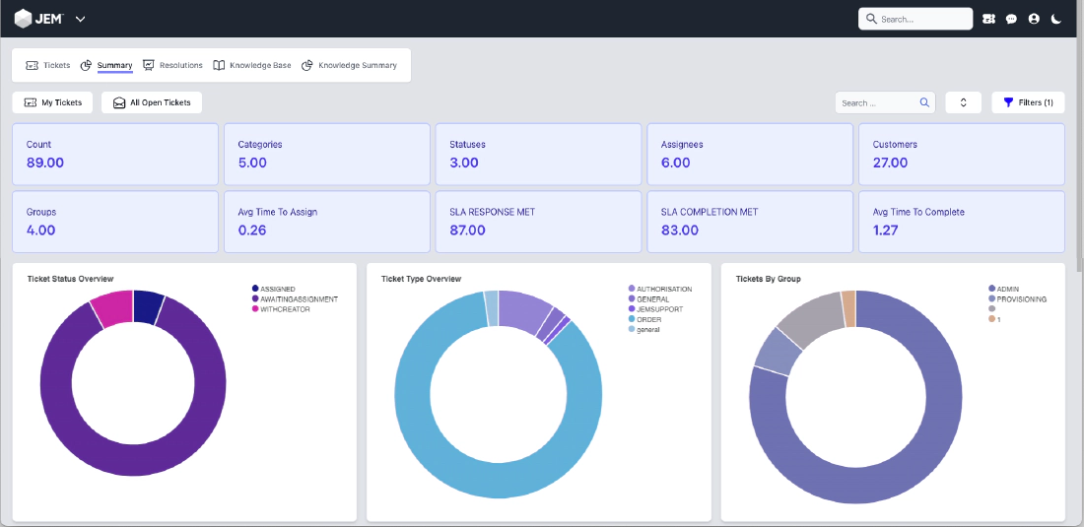1084x527 pixels.
Task: Open the user account profile icon
Action: click(1034, 20)
